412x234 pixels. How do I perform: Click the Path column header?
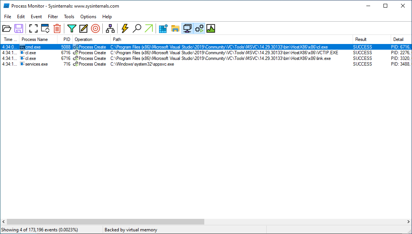click(x=232, y=39)
